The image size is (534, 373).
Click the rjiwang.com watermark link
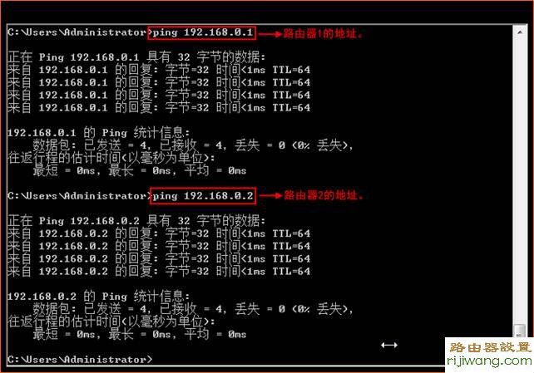(490, 361)
